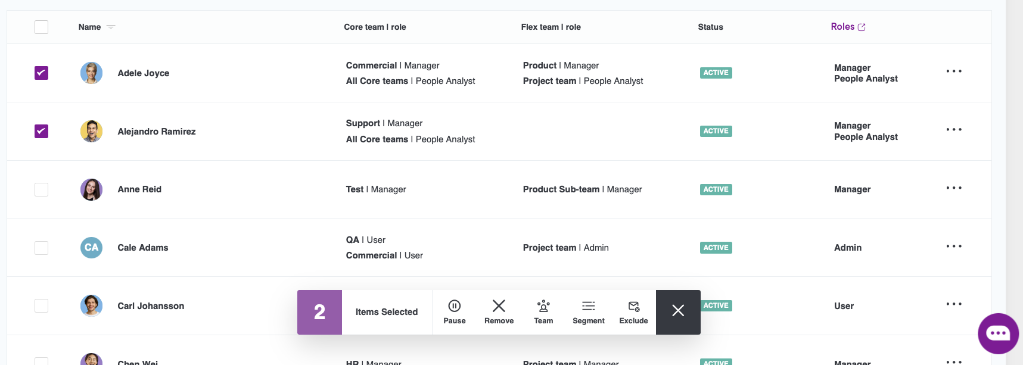Screen dimensions: 1023x365
Task: Click Remove in the bulk action bar
Action: point(499,306)
